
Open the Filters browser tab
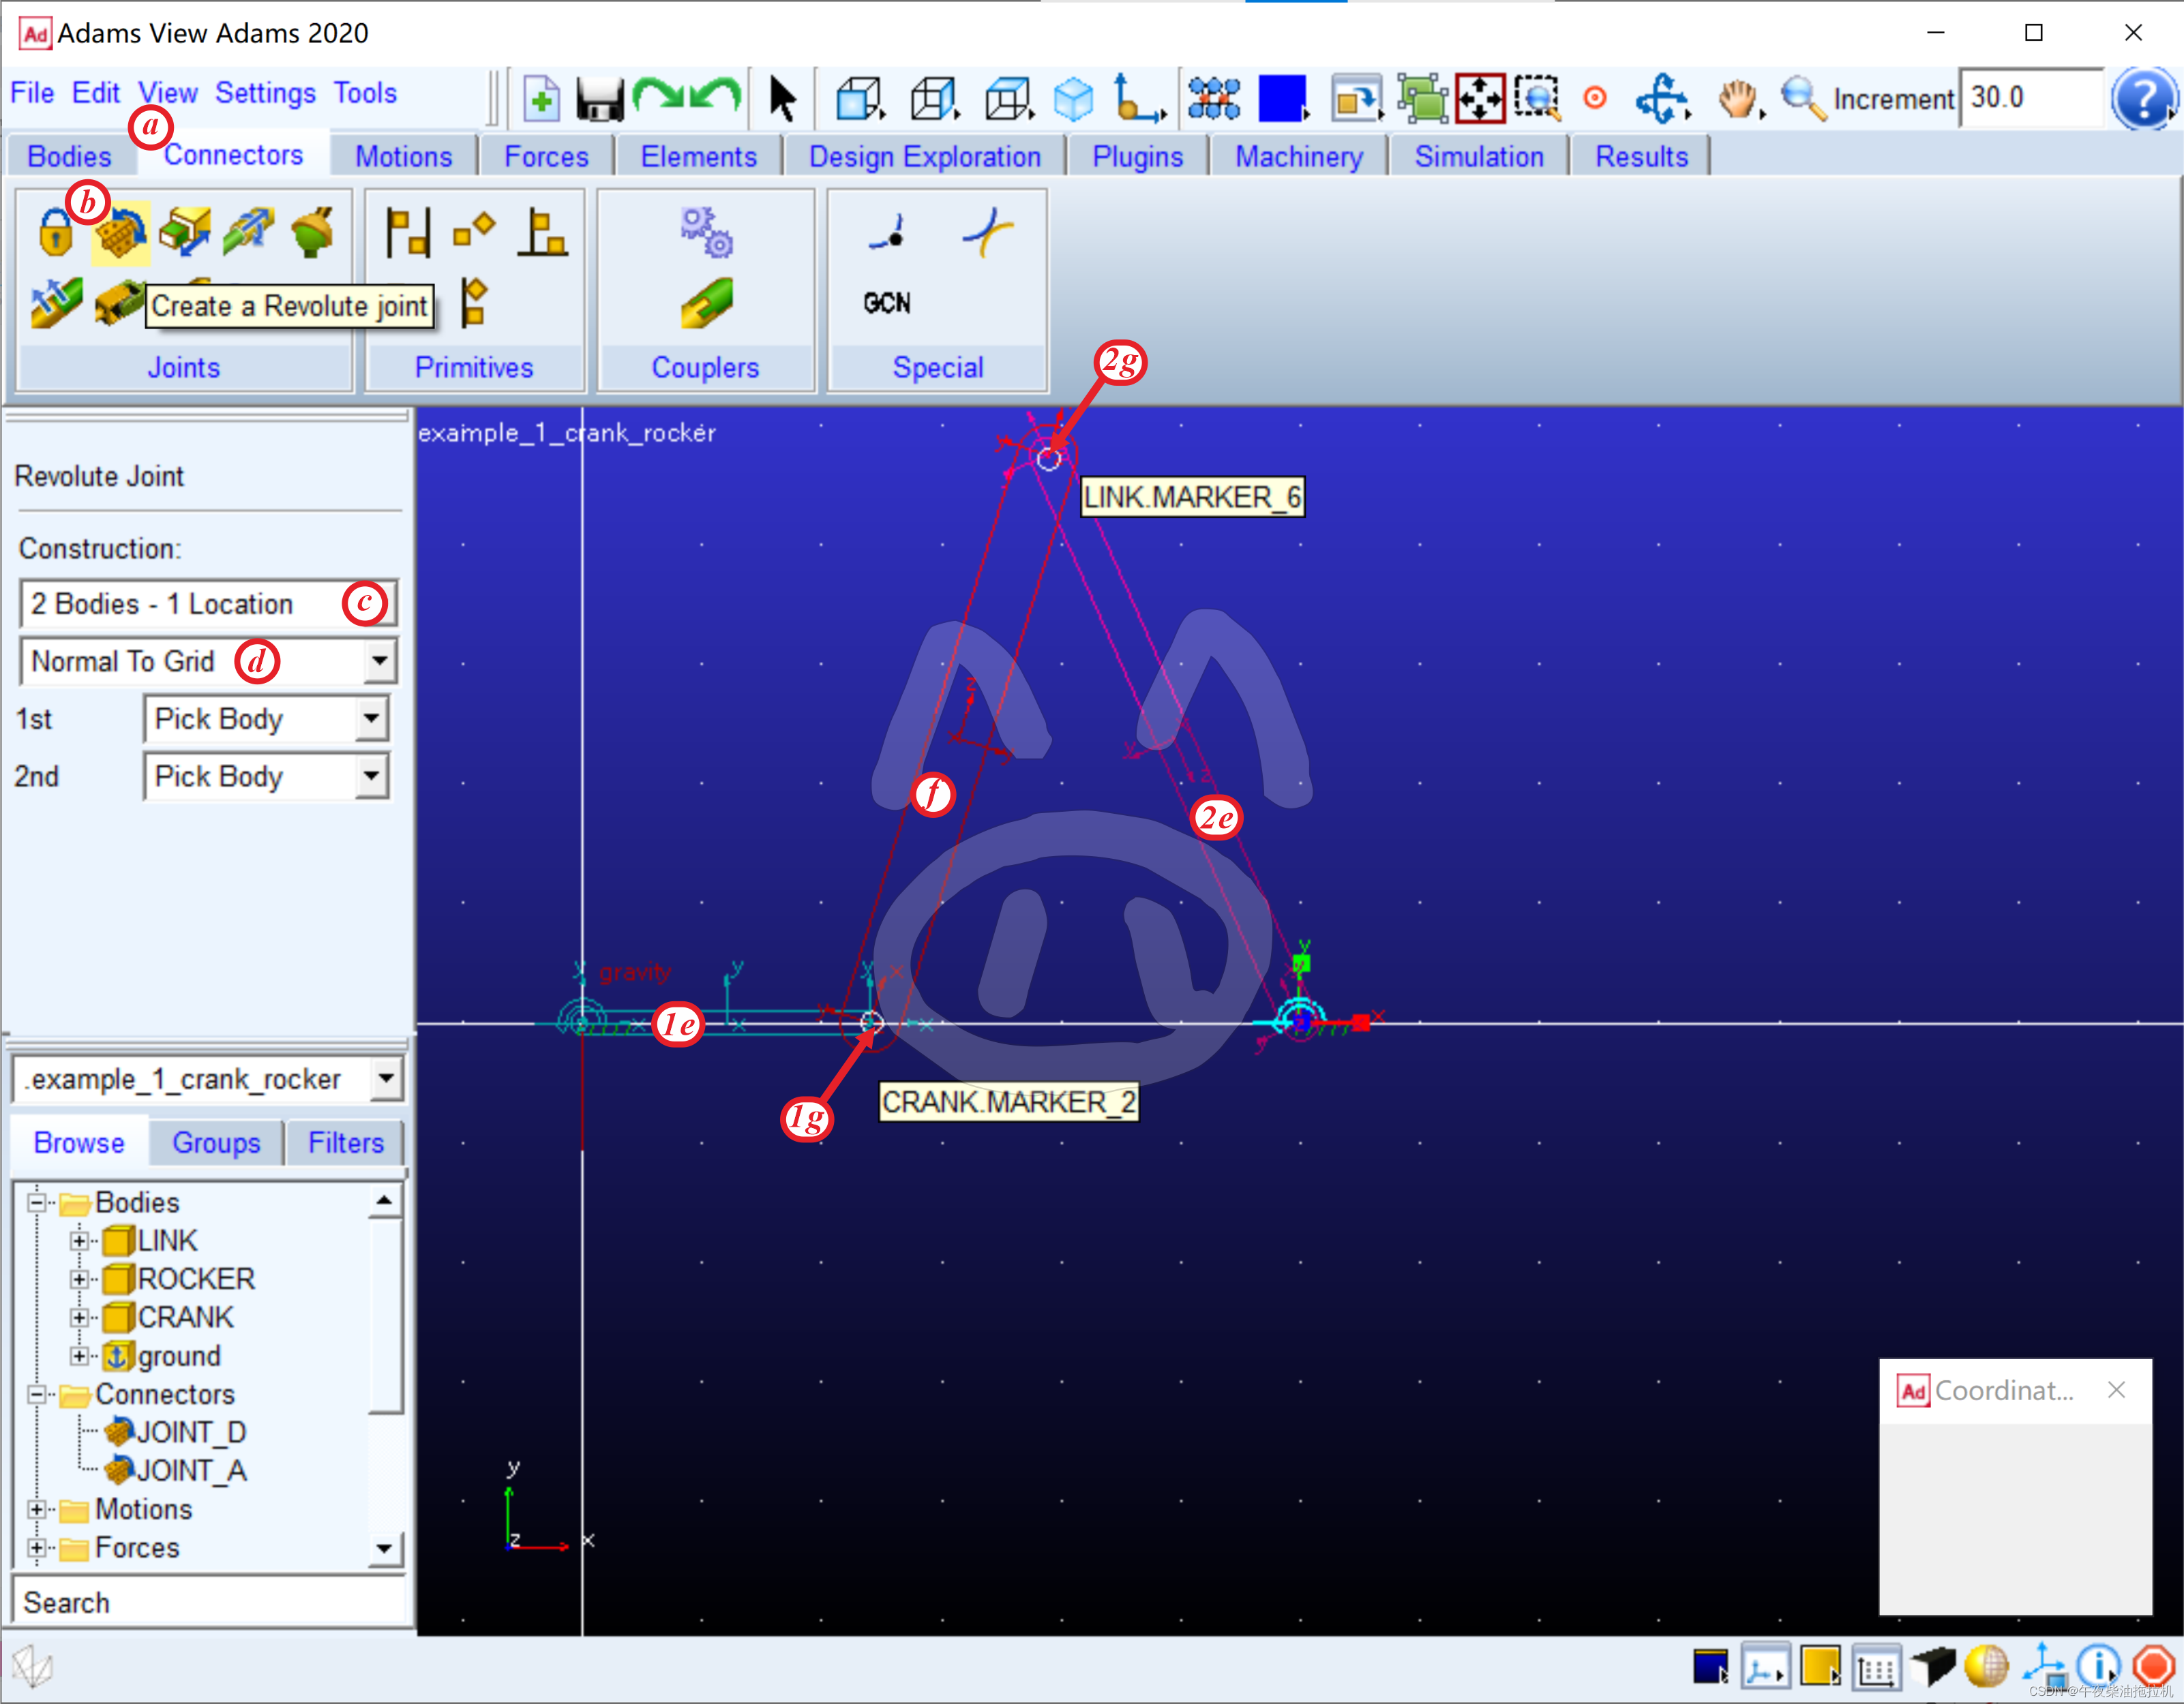coord(345,1142)
